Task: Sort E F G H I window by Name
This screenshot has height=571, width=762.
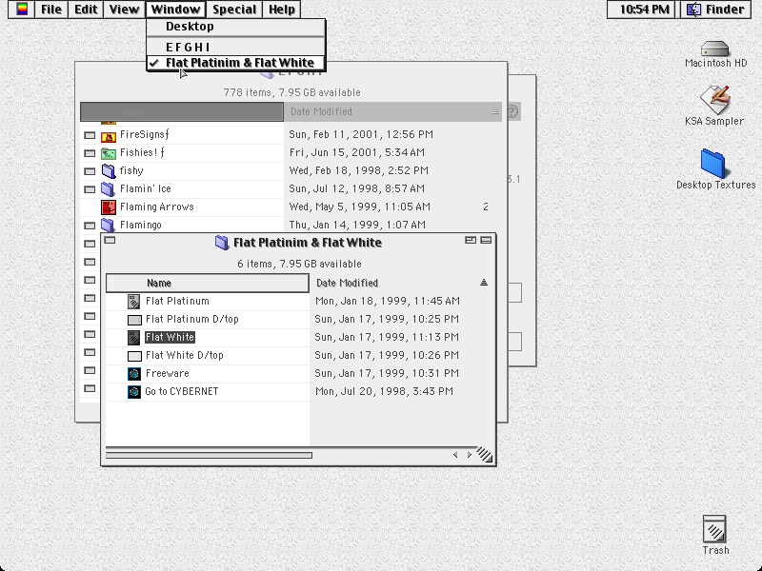Action: (182, 111)
